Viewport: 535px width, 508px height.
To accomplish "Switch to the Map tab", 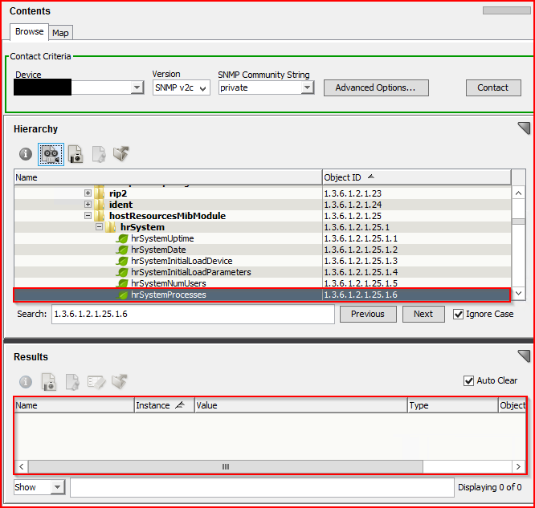I will pyautogui.click(x=61, y=33).
